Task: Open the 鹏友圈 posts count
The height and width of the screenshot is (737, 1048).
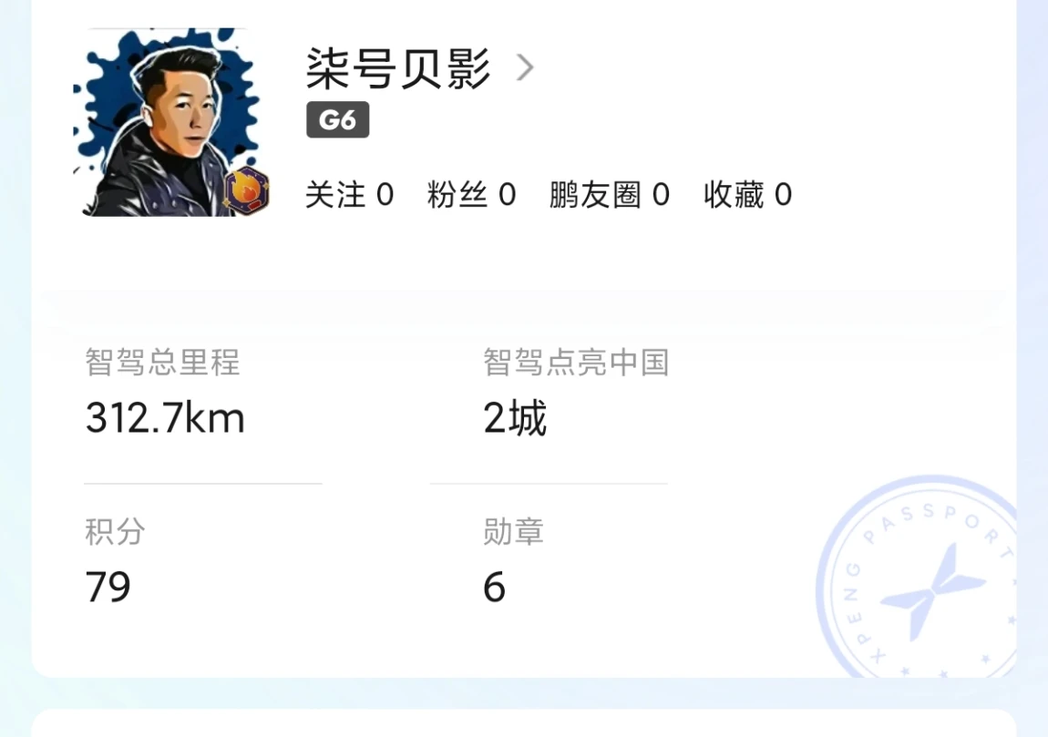Action: [x=609, y=195]
